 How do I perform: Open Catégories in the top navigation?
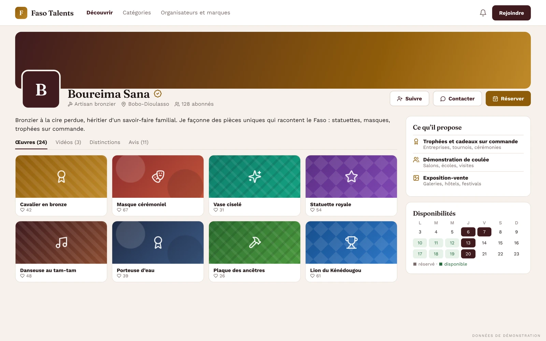click(x=137, y=13)
